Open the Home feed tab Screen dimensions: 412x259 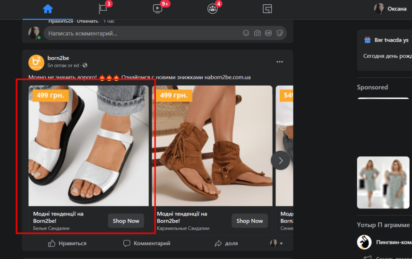click(47, 9)
